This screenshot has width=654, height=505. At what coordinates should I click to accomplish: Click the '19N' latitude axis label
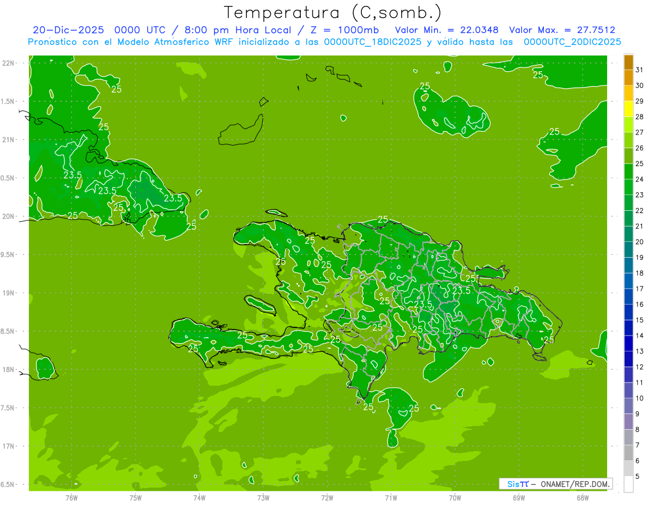pyautogui.click(x=9, y=293)
